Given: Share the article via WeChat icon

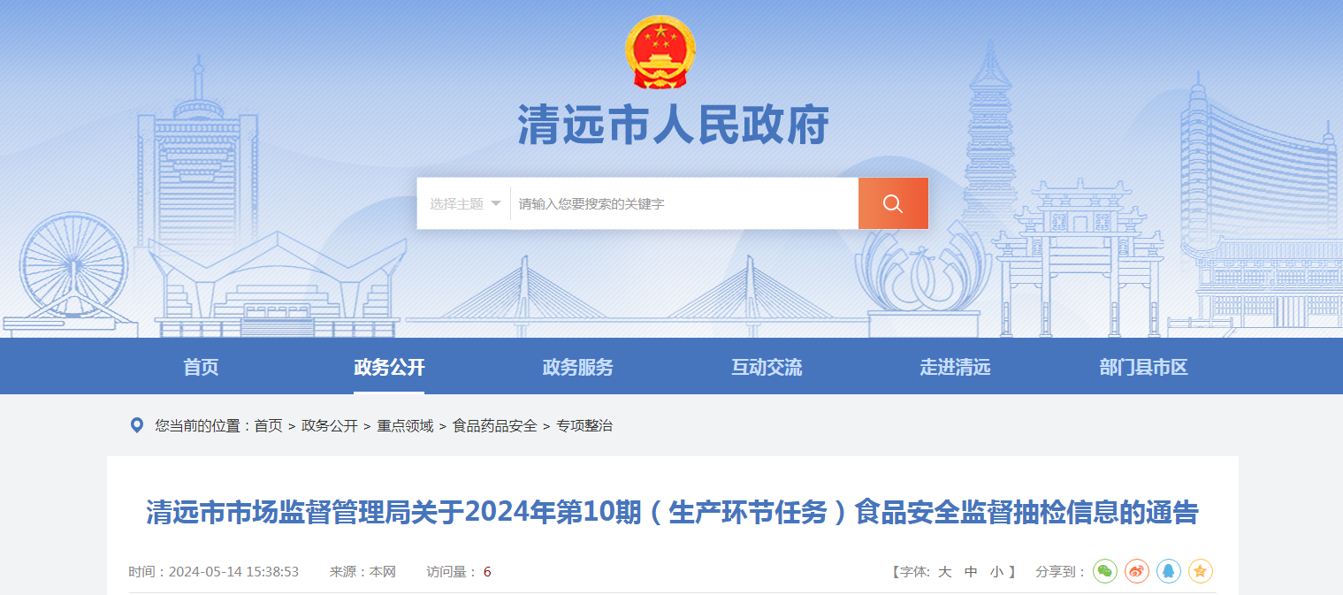Looking at the screenshot, I should click(1105, 571).
